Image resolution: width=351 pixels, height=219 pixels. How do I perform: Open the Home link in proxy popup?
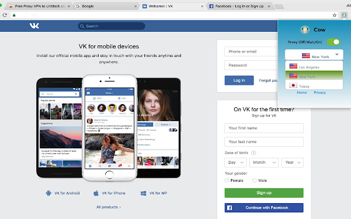tap(302, 93)
